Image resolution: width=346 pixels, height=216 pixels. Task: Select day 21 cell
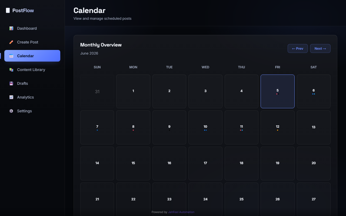[x=97, y=199]
